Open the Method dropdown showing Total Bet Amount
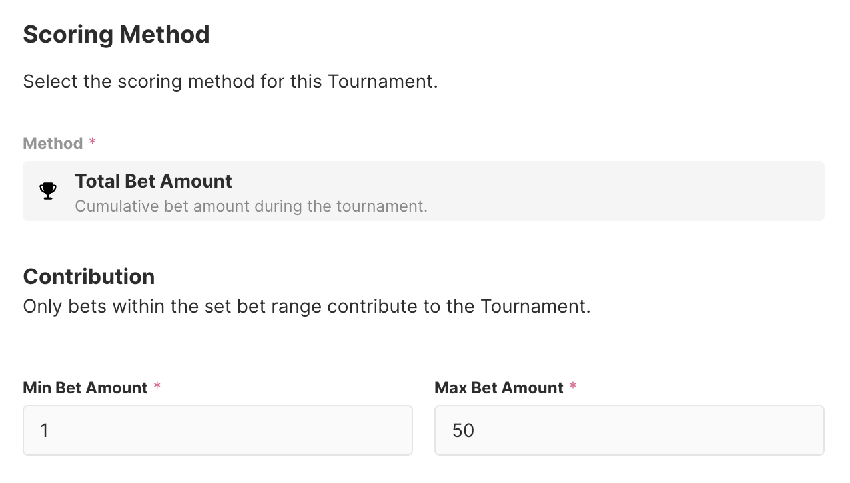The width and height of the screenshot is (850, 483). pyautogui.click(x=424, y=191)
